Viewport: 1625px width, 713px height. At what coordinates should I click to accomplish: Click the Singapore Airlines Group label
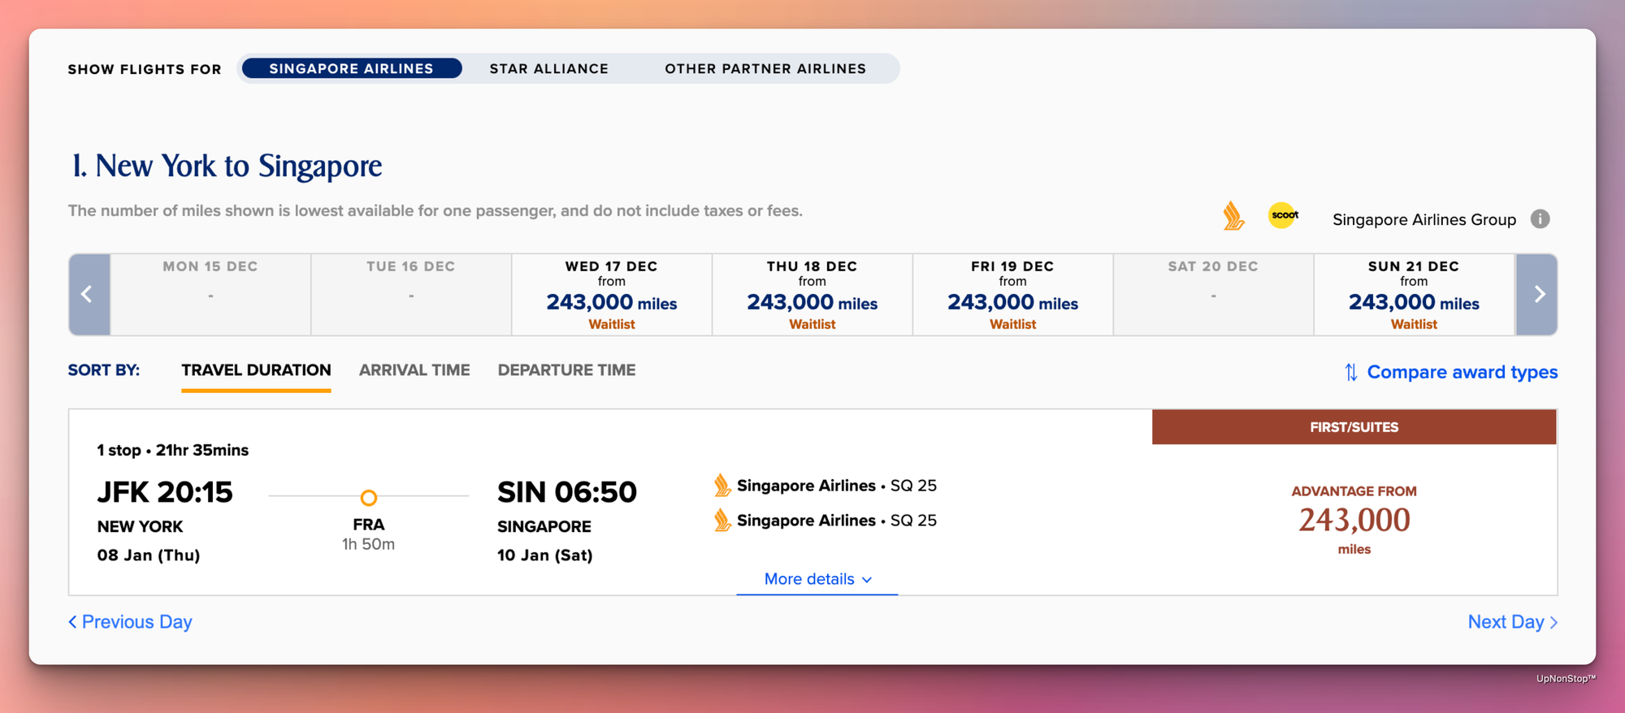click(x=1424, y=219)
